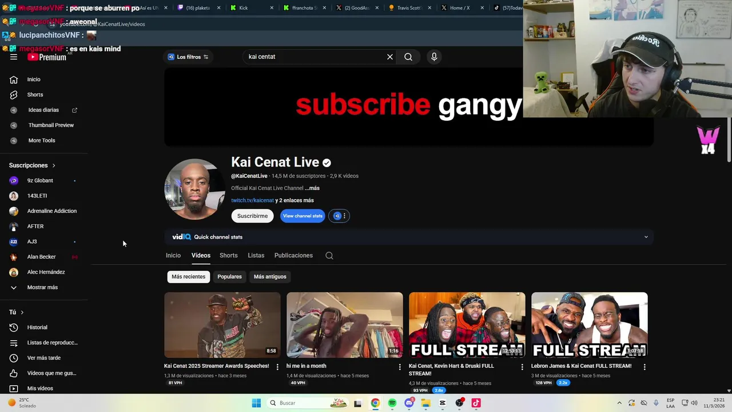This screenshot has height=412, width=732.
Task: Expand Suscripciones section chevron
Action: (54, 165)
